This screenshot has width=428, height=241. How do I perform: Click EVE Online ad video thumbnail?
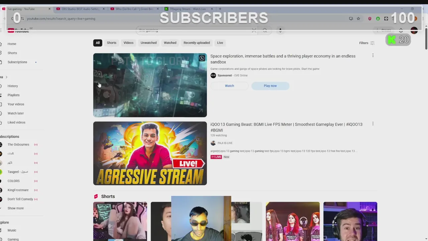(x=150, y=85)
